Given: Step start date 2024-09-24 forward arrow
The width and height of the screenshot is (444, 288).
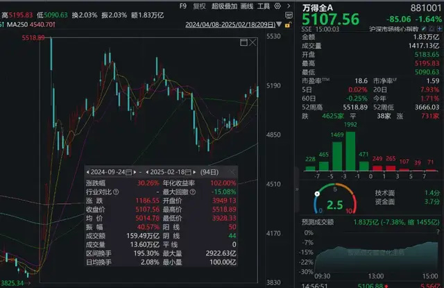Looking at the screenshot, I should click(135, 172).
